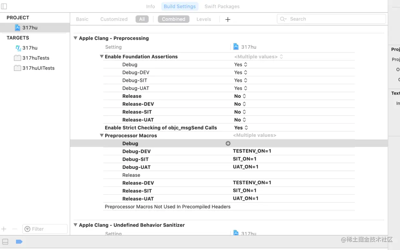Toggle the navigator sidebar icon

tap(4, 6)
